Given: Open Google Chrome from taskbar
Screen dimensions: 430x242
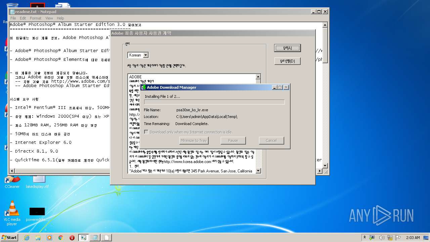Looking at the screenshot, I should pos(61,238).
